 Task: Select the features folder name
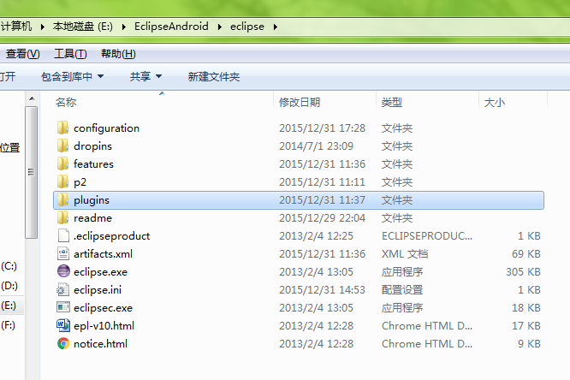click(93, 164)
